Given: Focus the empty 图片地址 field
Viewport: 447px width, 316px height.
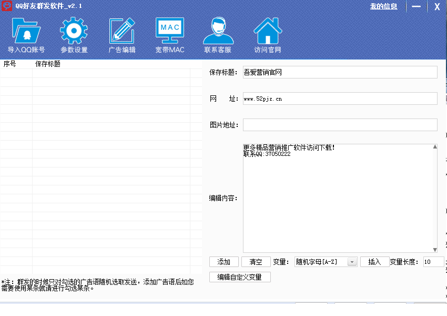Looking at the screenshot, I should pos(340,125).
